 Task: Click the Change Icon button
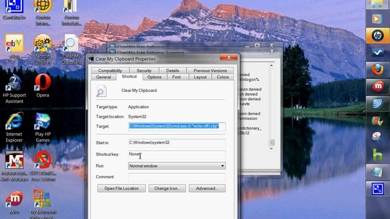(167, 188)
